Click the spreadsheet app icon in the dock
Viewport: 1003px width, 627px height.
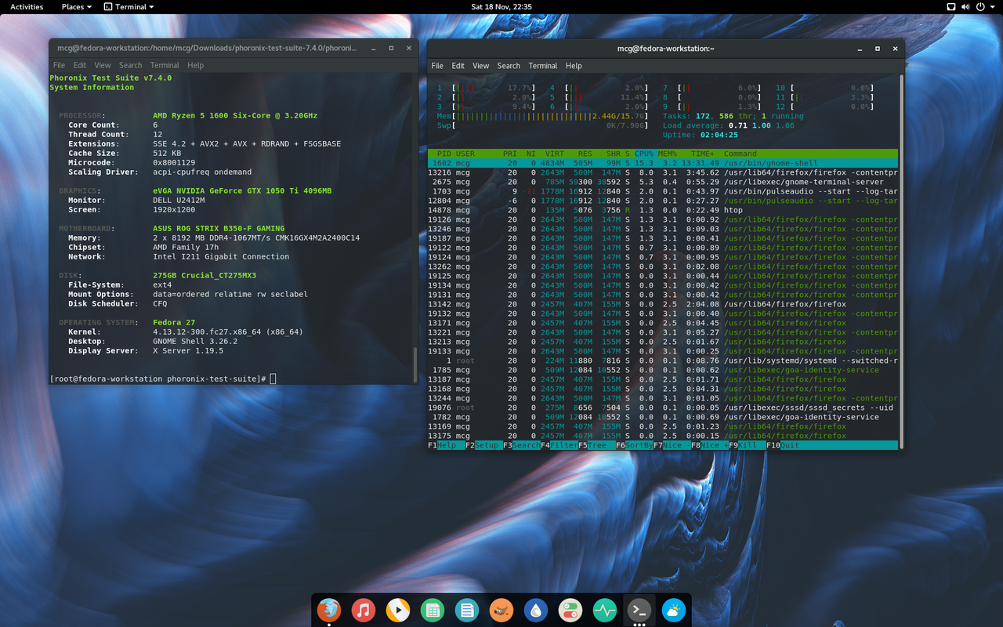pos(433,611)
